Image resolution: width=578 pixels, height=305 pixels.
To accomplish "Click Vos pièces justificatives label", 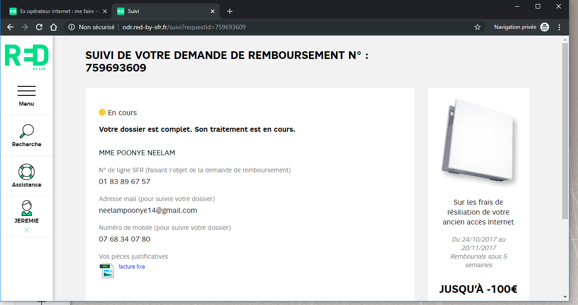I will [133, 256].
